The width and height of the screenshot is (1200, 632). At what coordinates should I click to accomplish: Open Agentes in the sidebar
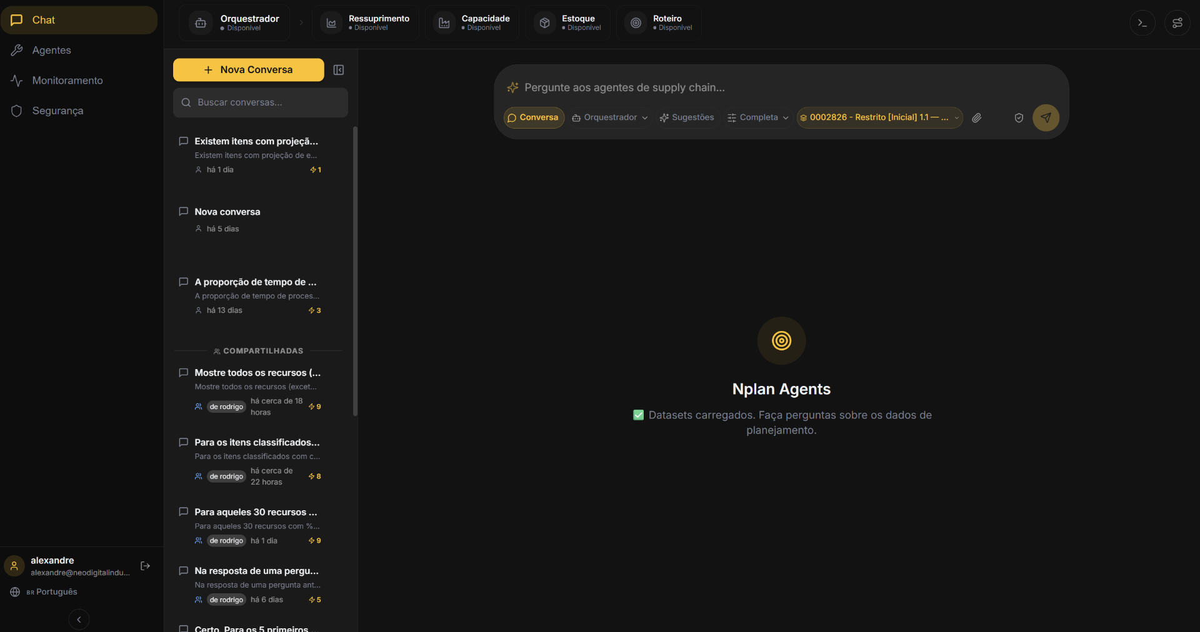tap(79, 50)
